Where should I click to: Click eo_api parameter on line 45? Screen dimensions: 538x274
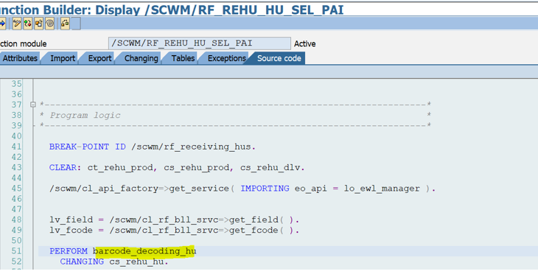coord(310,189)
